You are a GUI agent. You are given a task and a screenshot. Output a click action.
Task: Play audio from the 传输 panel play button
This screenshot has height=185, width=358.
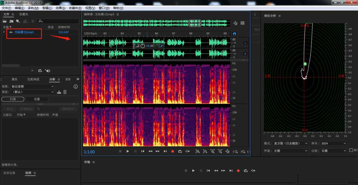pos(193,171)
